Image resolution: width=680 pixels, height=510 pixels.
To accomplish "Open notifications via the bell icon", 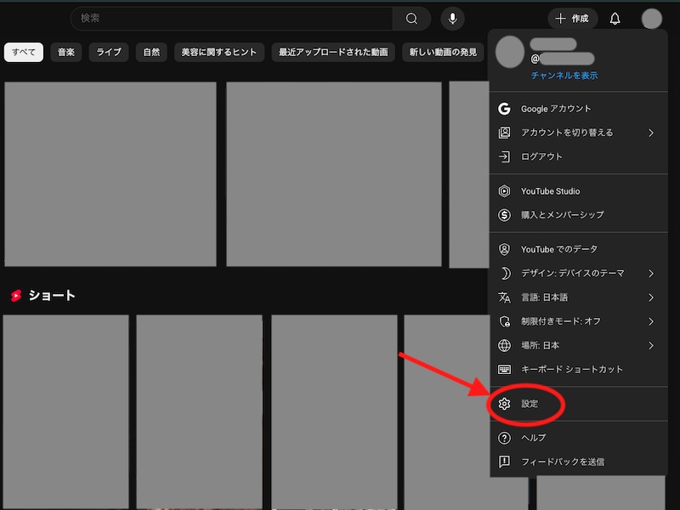I will (615, 18).
